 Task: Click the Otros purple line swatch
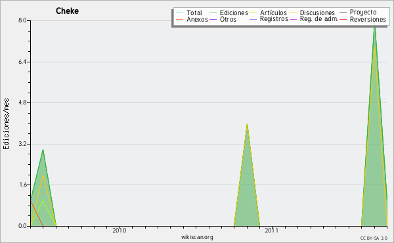coord(213,20)
